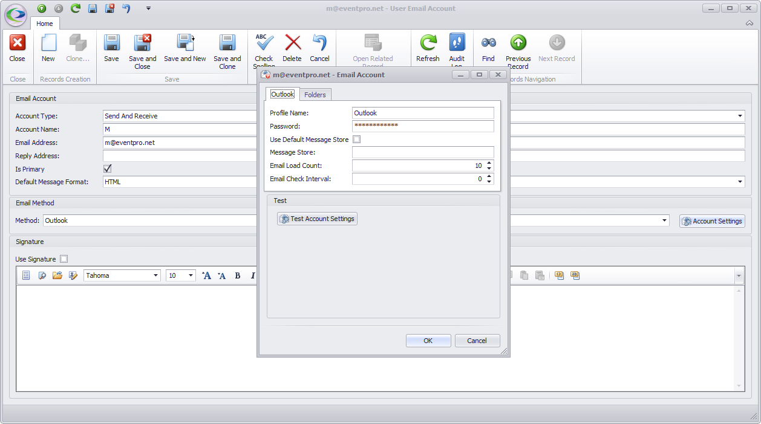Click the print preview icon in signature toolbar

(x=42, y=275)
